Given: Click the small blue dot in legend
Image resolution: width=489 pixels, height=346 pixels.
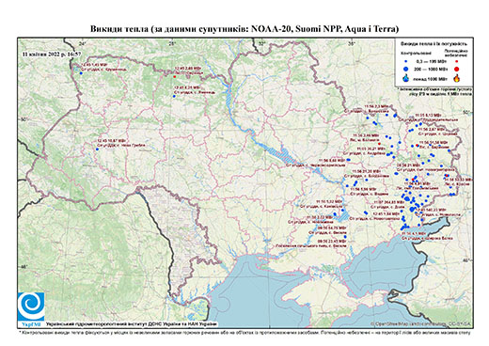Looking at the screenshot, I should pos(405,61).
